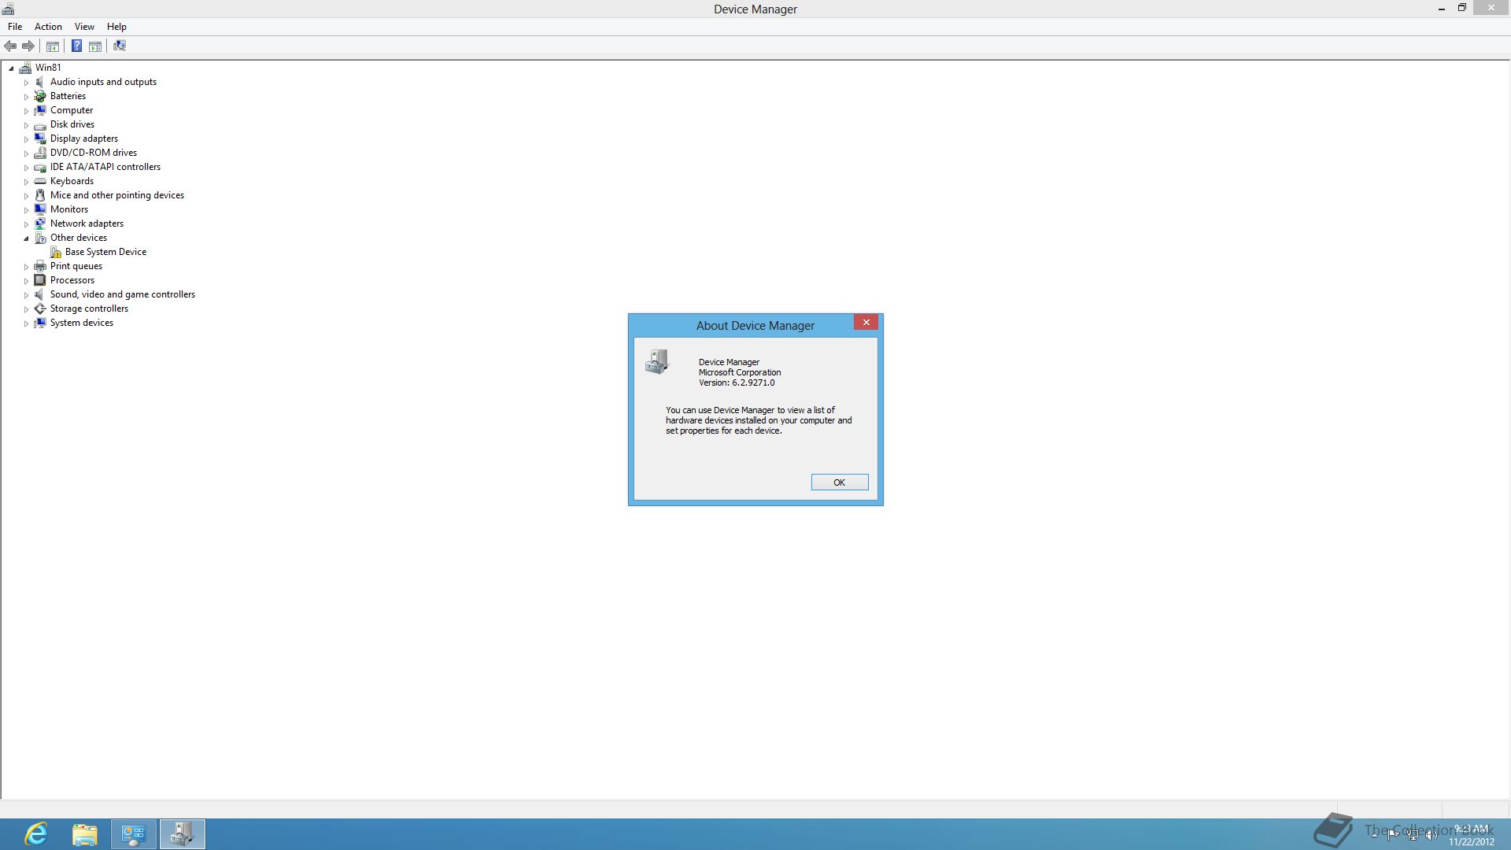Open the Action menu
1511x850 pixels.
click(x=48, y=27)
